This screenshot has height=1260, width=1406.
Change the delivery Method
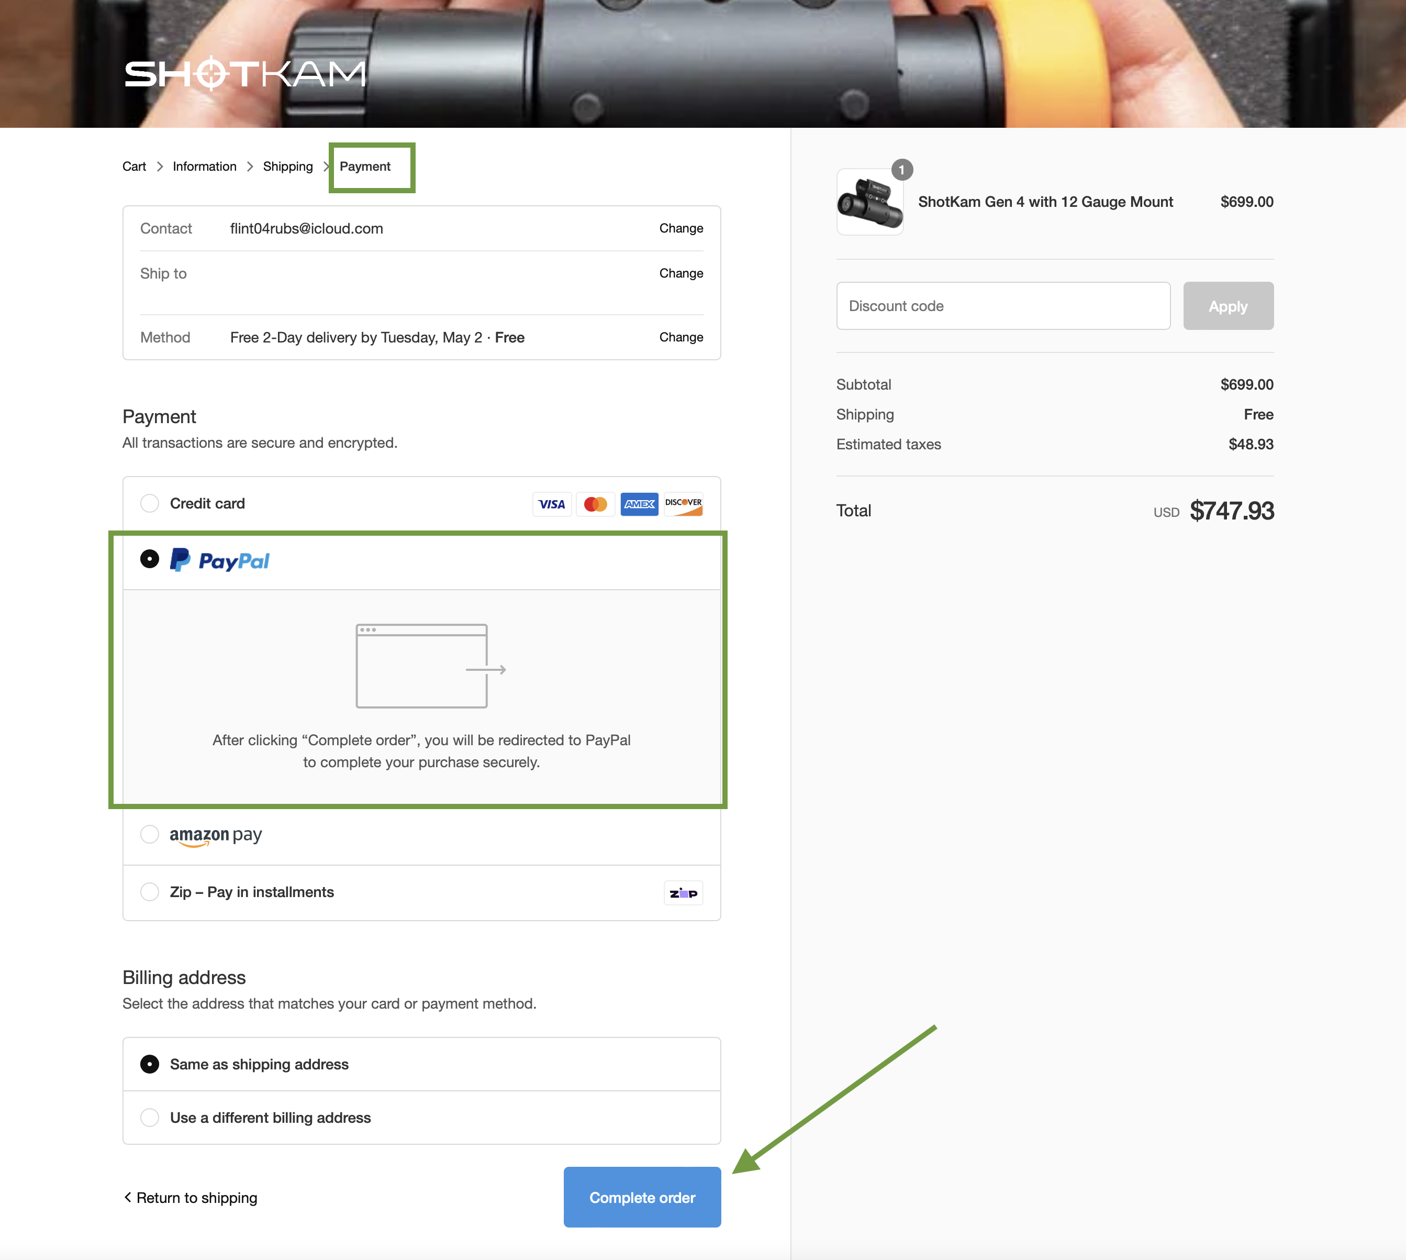coord(681,337)
